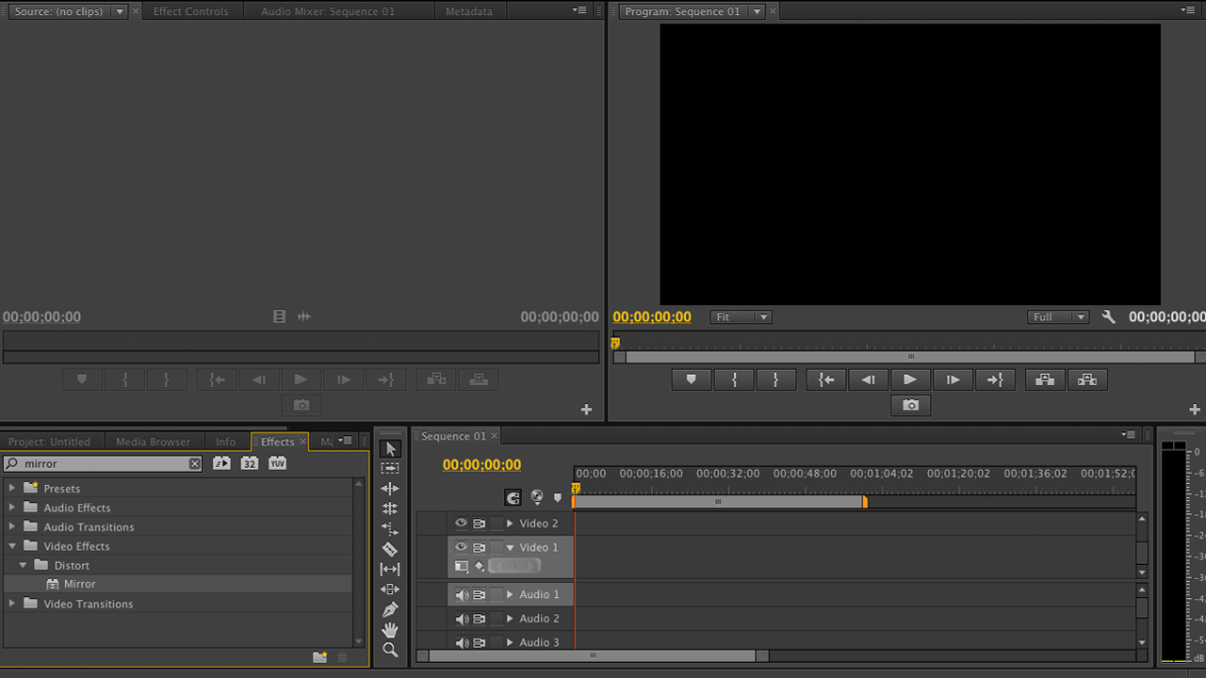Open the Effects panel group menu icon
The width and height of the screenshot is (1206, 678).
coord(346,441)
